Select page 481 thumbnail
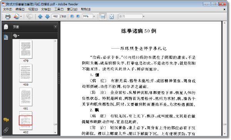The width and height of the screenshot is (231, 140). click(x=26, y=97)
